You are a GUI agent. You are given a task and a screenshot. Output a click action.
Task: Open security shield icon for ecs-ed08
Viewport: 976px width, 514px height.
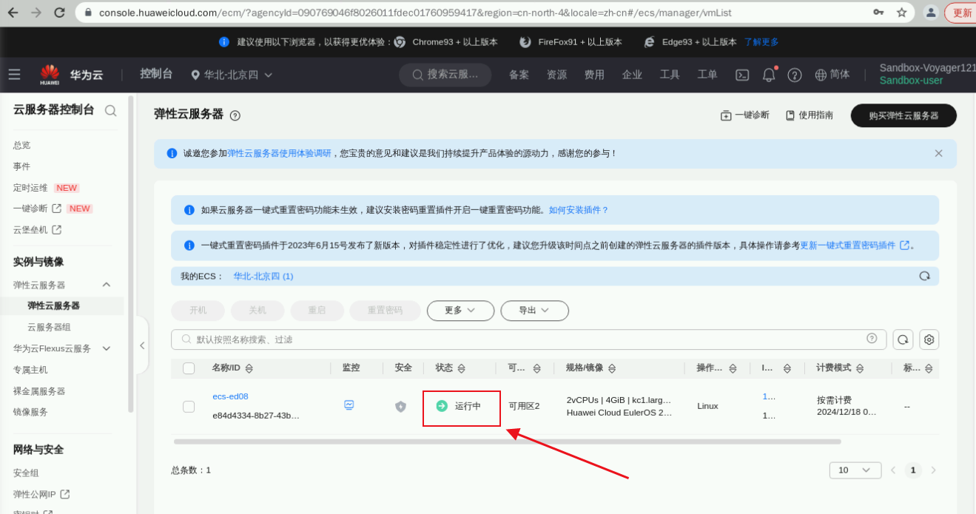click(x=400, y=406)
